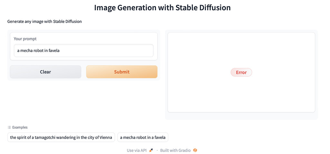The height and width of the screenshot is (154, 330).
Task: Click the word 'favela' in the second example
Action: click(159, 137)
